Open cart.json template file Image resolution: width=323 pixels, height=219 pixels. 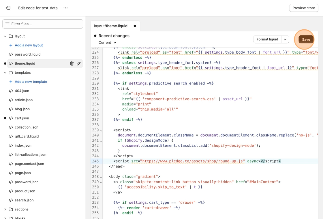click(22, 118)
